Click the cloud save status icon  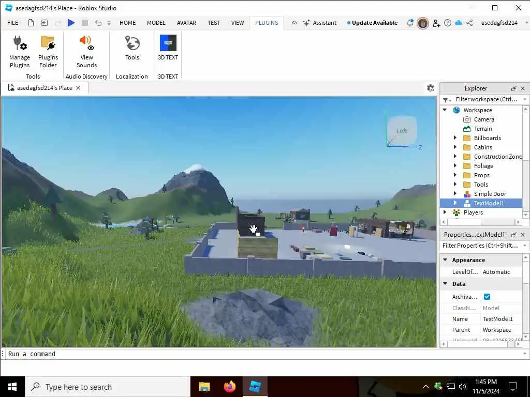459,23
